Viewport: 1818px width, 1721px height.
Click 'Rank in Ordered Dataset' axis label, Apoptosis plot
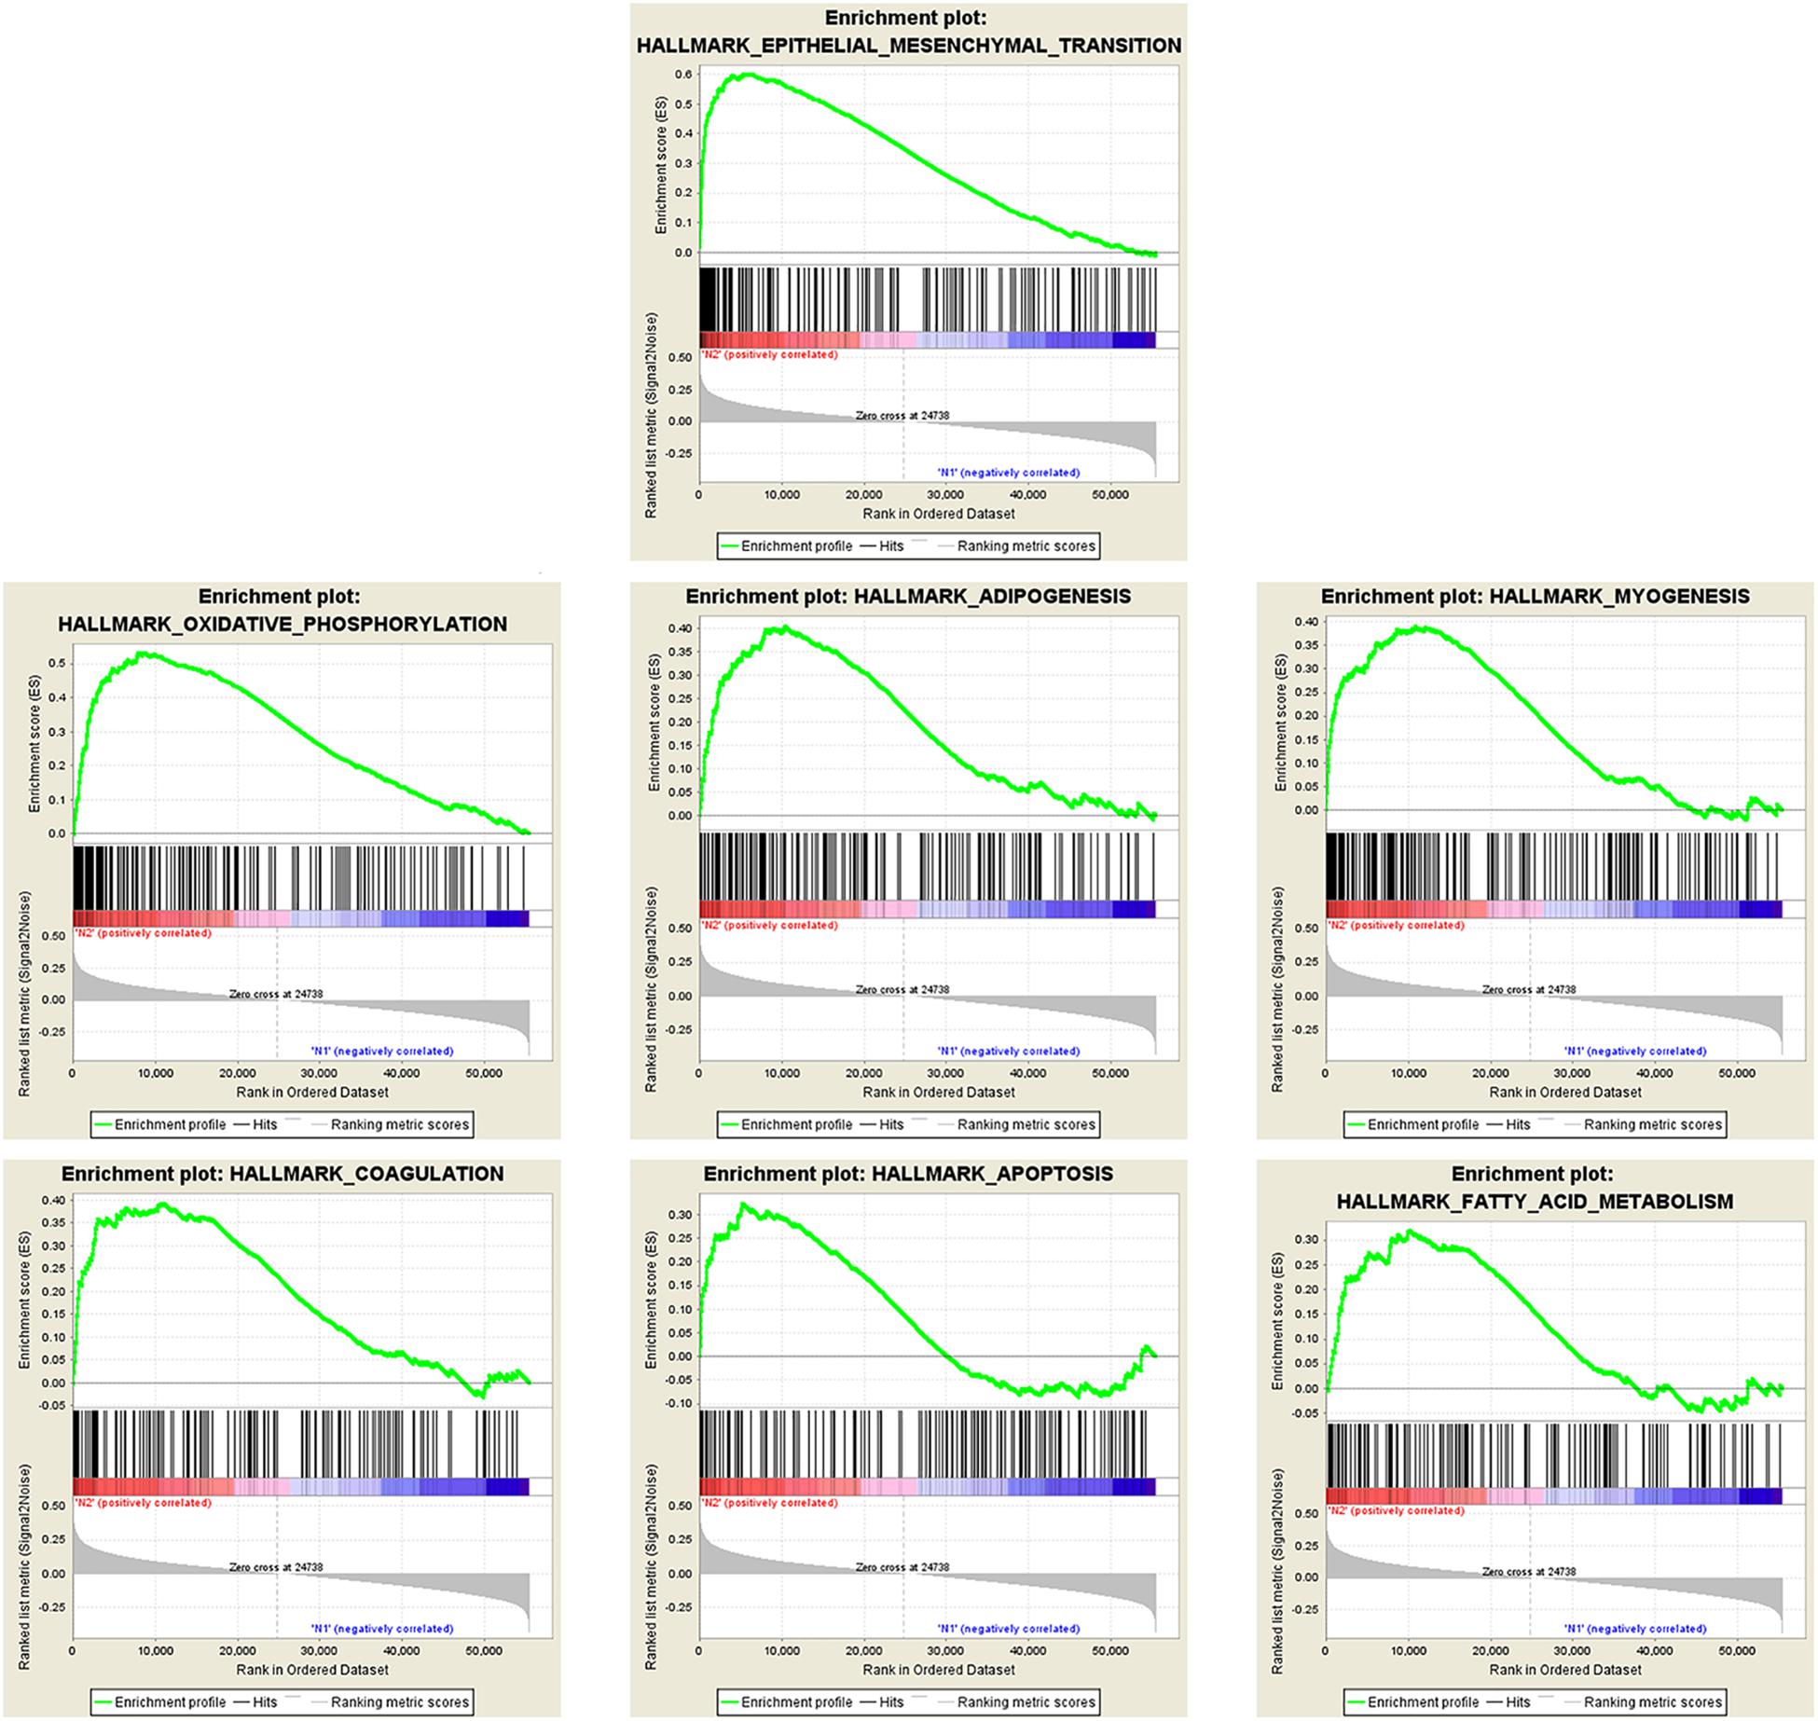(x=939, y=1670)
